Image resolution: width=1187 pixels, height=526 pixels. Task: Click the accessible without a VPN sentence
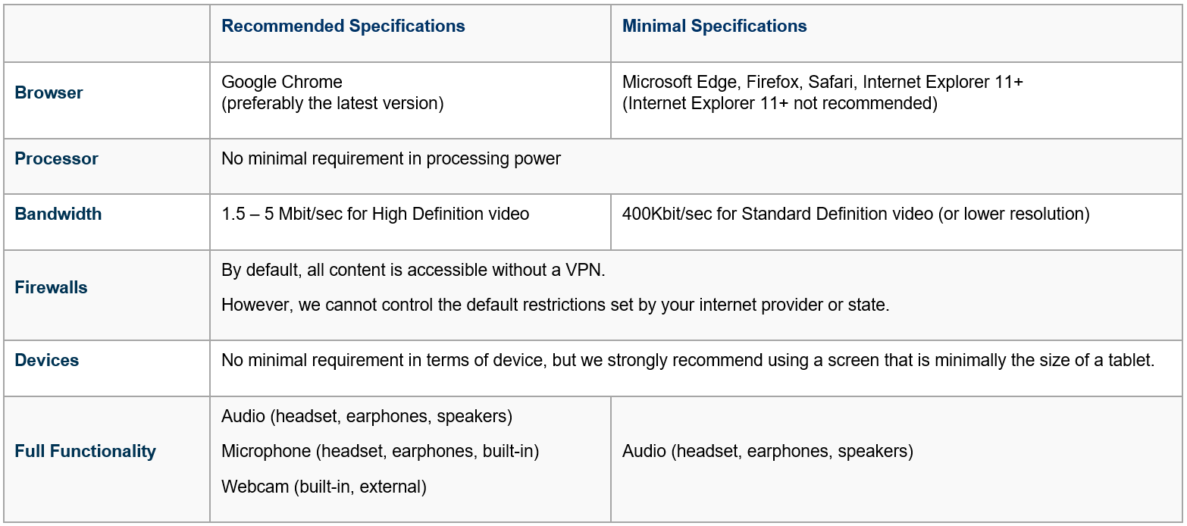point(413,271)
